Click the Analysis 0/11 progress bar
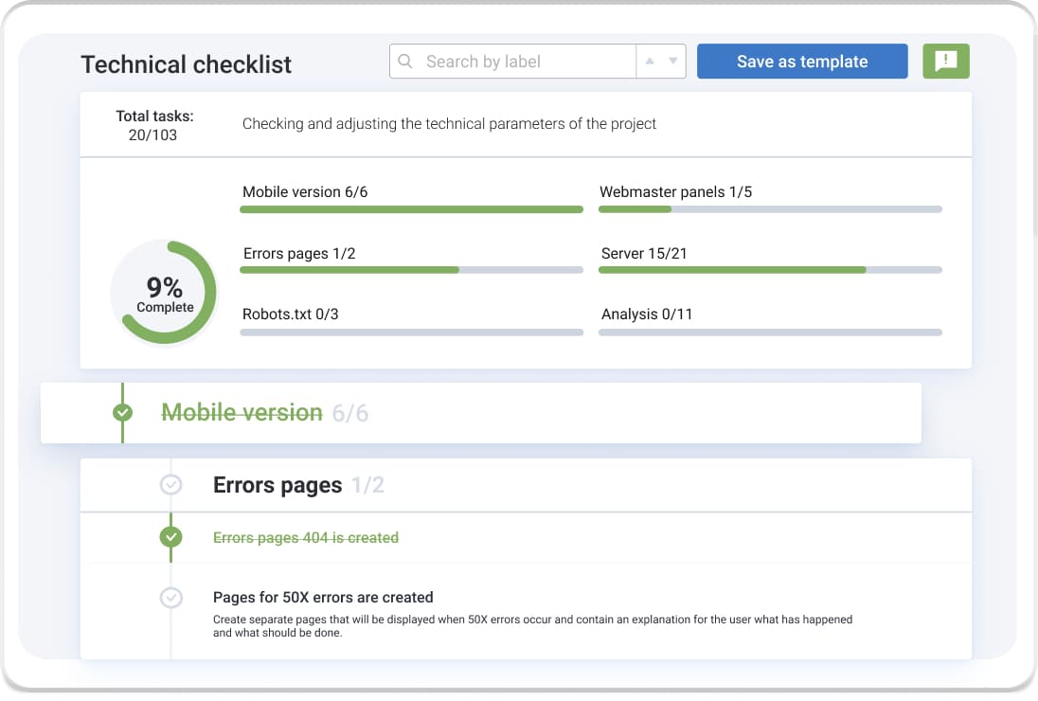This screenshot has height=701, width=1038. click(770, 333)
